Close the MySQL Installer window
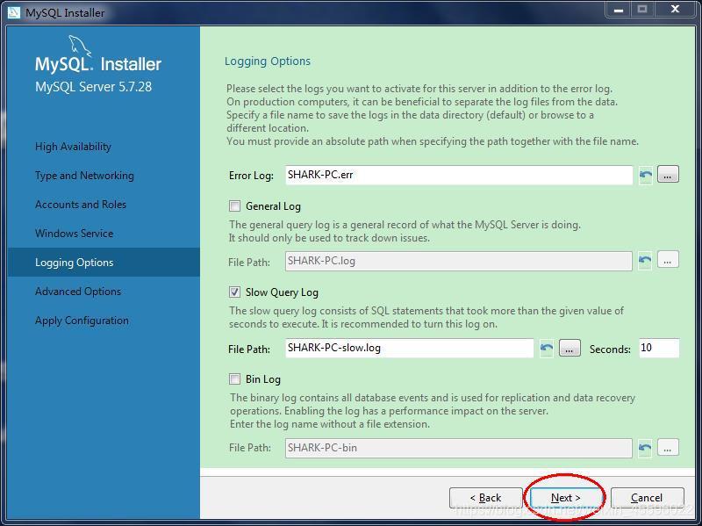 [x=675, y=10]
